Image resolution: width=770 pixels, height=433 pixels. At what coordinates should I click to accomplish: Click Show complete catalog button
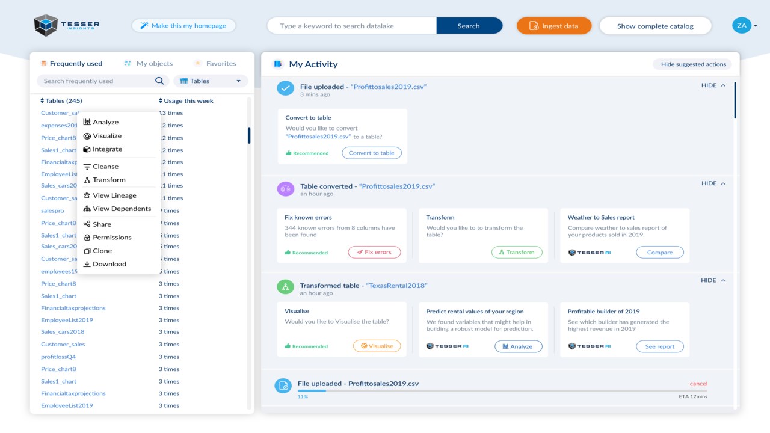click(655, 26)
